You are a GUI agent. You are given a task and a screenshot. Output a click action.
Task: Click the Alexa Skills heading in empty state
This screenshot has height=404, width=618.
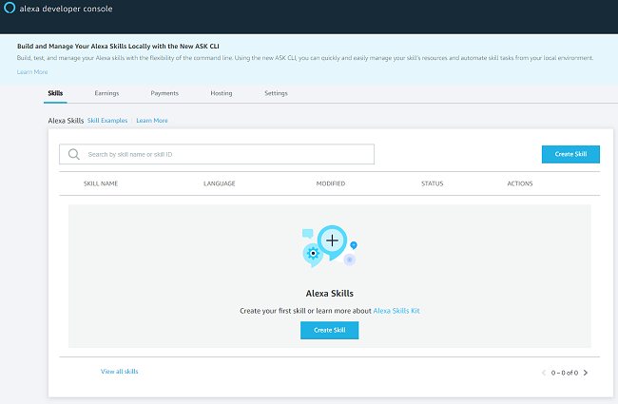[x=330, y=294]
